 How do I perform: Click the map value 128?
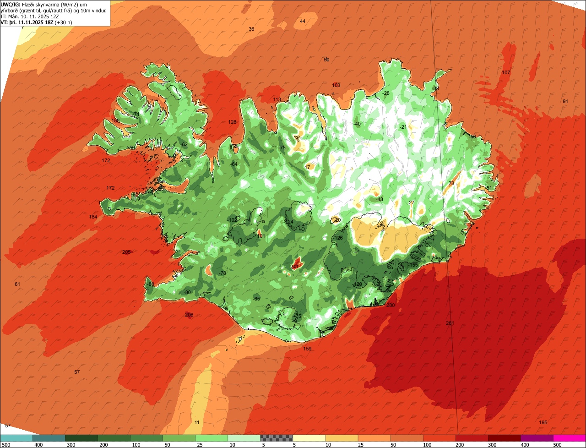coord(233,122)
